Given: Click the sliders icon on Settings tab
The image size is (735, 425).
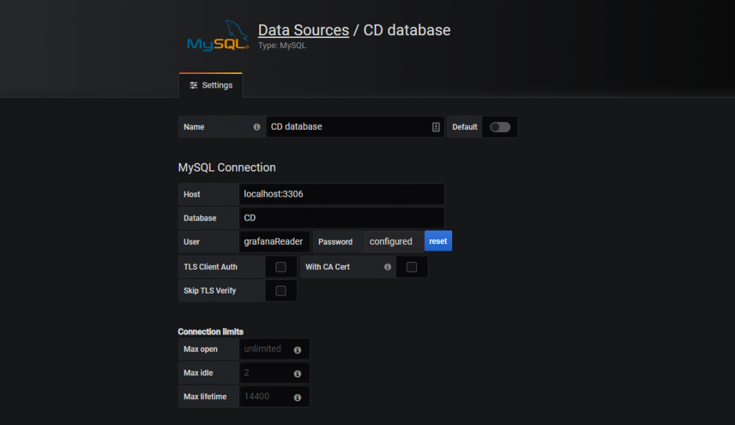Looking at the screenshot, I should [x=193, y=85].
